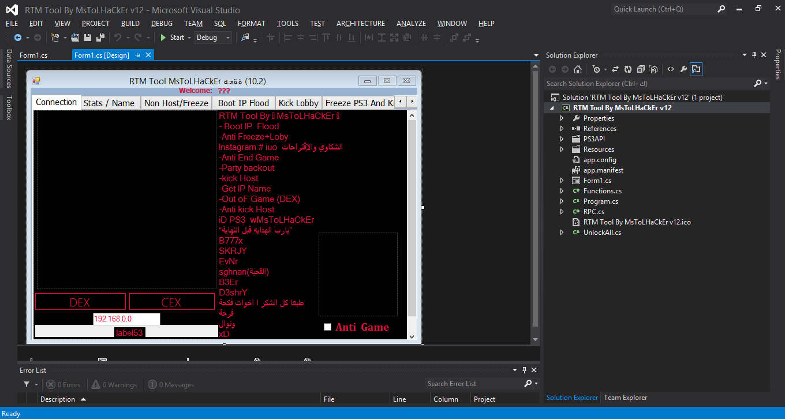The image size is (785, 419).
Task: Click the Open File toolbar icon
Action: click(76, 38)
